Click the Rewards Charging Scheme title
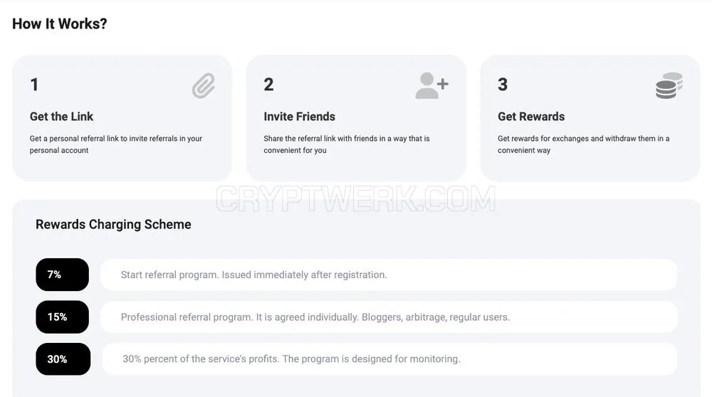Screen dimensions: 712x397 point(113,224)
